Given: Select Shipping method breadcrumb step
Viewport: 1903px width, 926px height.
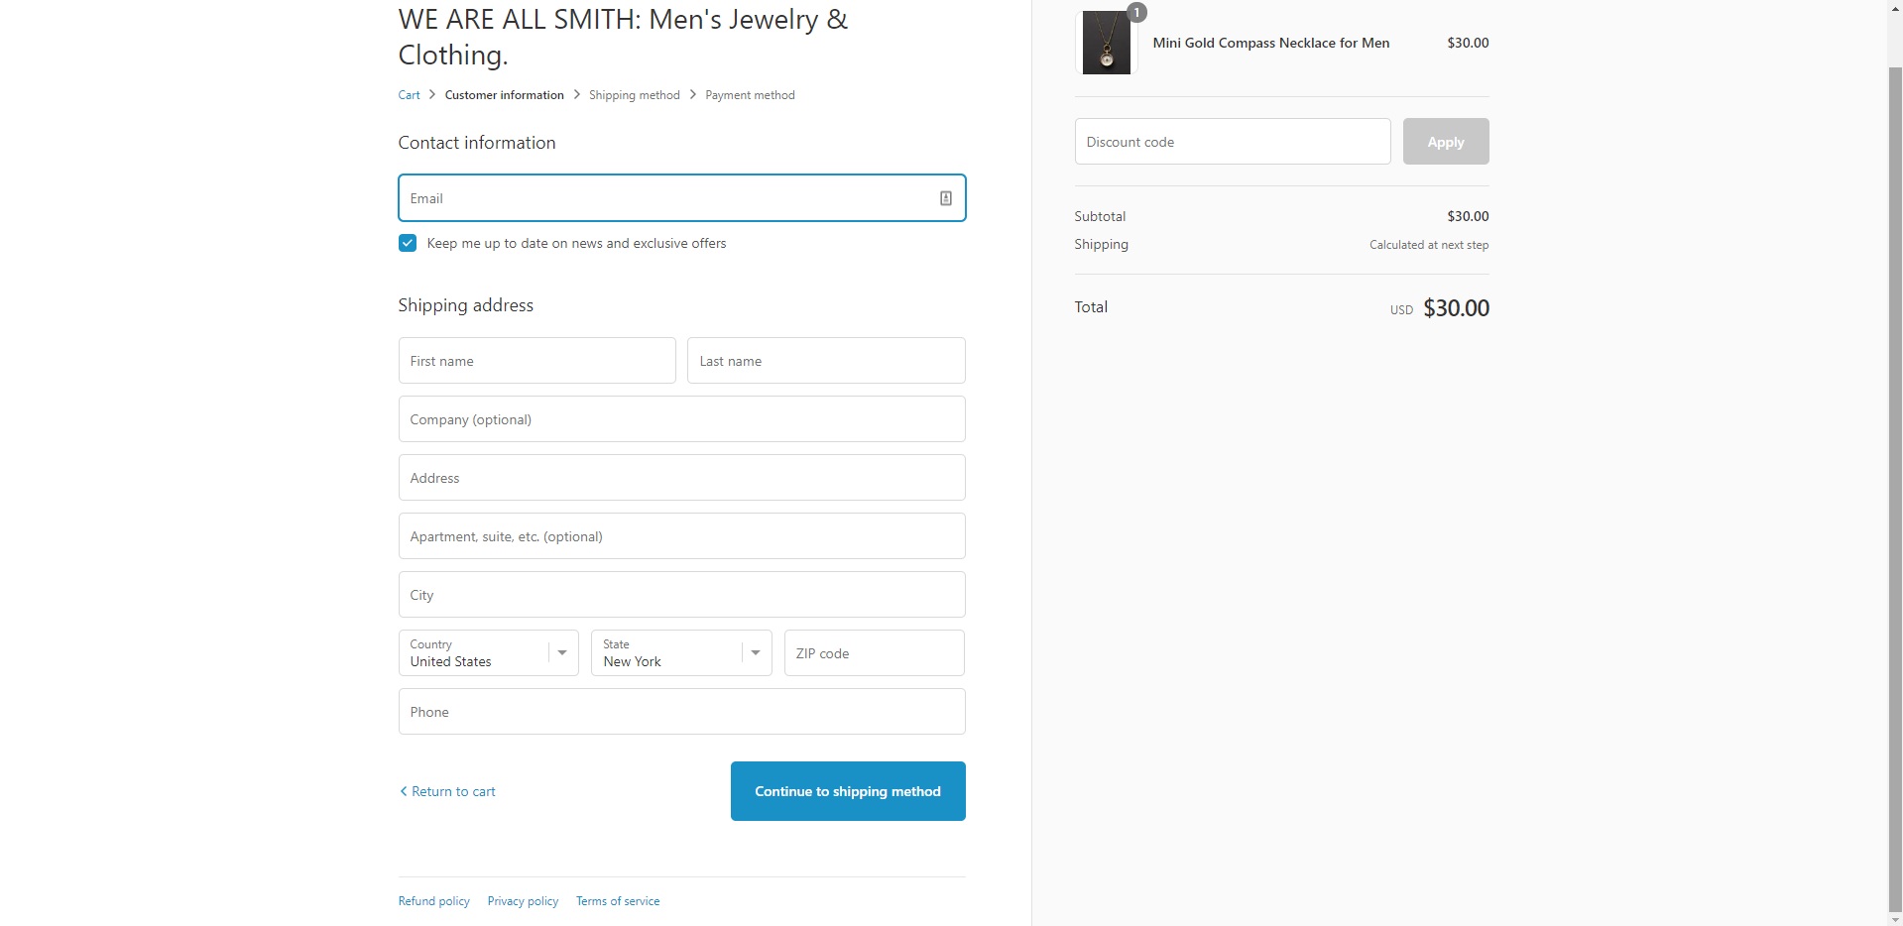Looking at the screenshot, I should point(634,95).
